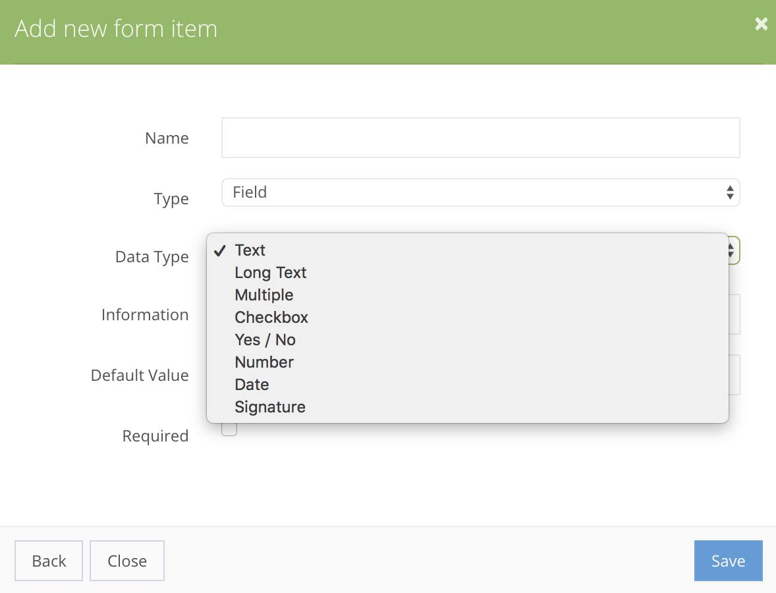Viewport: 776px width, 593px height.
Task: Select Checkbox as the data type
Action: tap(271, 318)
